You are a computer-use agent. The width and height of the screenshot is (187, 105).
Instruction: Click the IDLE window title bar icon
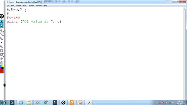point(7,2)
